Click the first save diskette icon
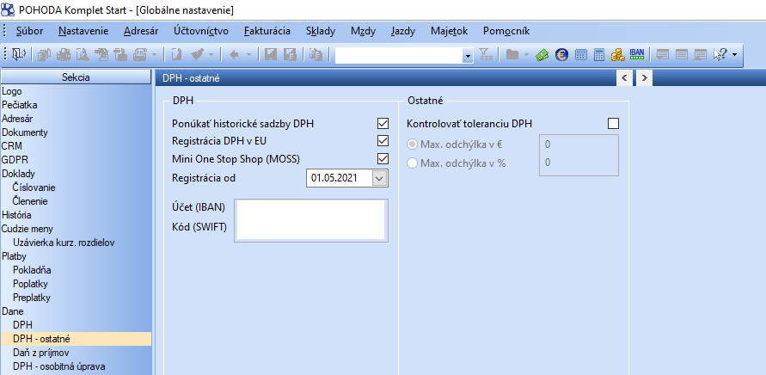 [270, 55]
